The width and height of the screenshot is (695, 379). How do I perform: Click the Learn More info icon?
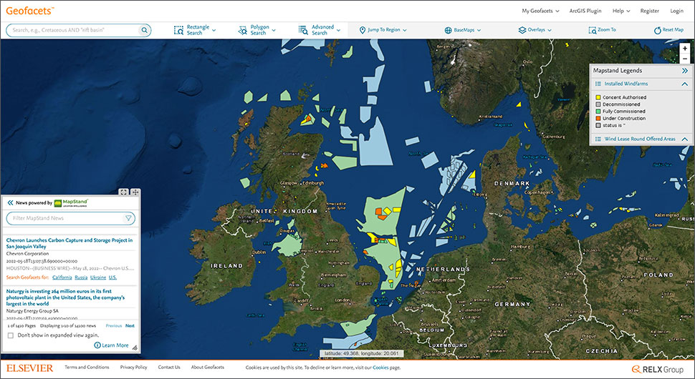coord(97,345)
